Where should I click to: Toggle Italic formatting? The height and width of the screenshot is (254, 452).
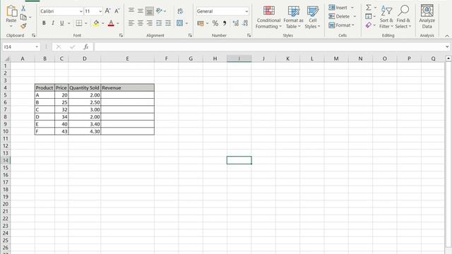click(53, 23)
